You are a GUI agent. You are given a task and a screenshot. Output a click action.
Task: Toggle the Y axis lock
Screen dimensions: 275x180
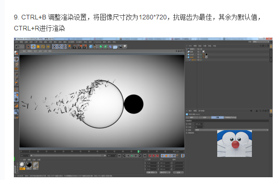pyautogui.click(x=59, y=47)
